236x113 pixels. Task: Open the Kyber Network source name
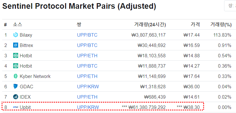(x=35, y=76)
